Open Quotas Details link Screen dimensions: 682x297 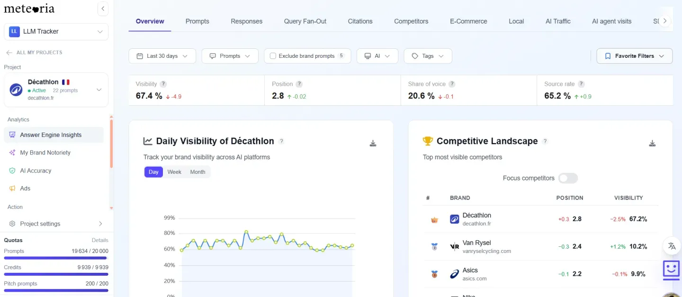tap(100, 240)
